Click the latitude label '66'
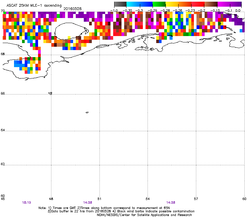 (3, 93)
